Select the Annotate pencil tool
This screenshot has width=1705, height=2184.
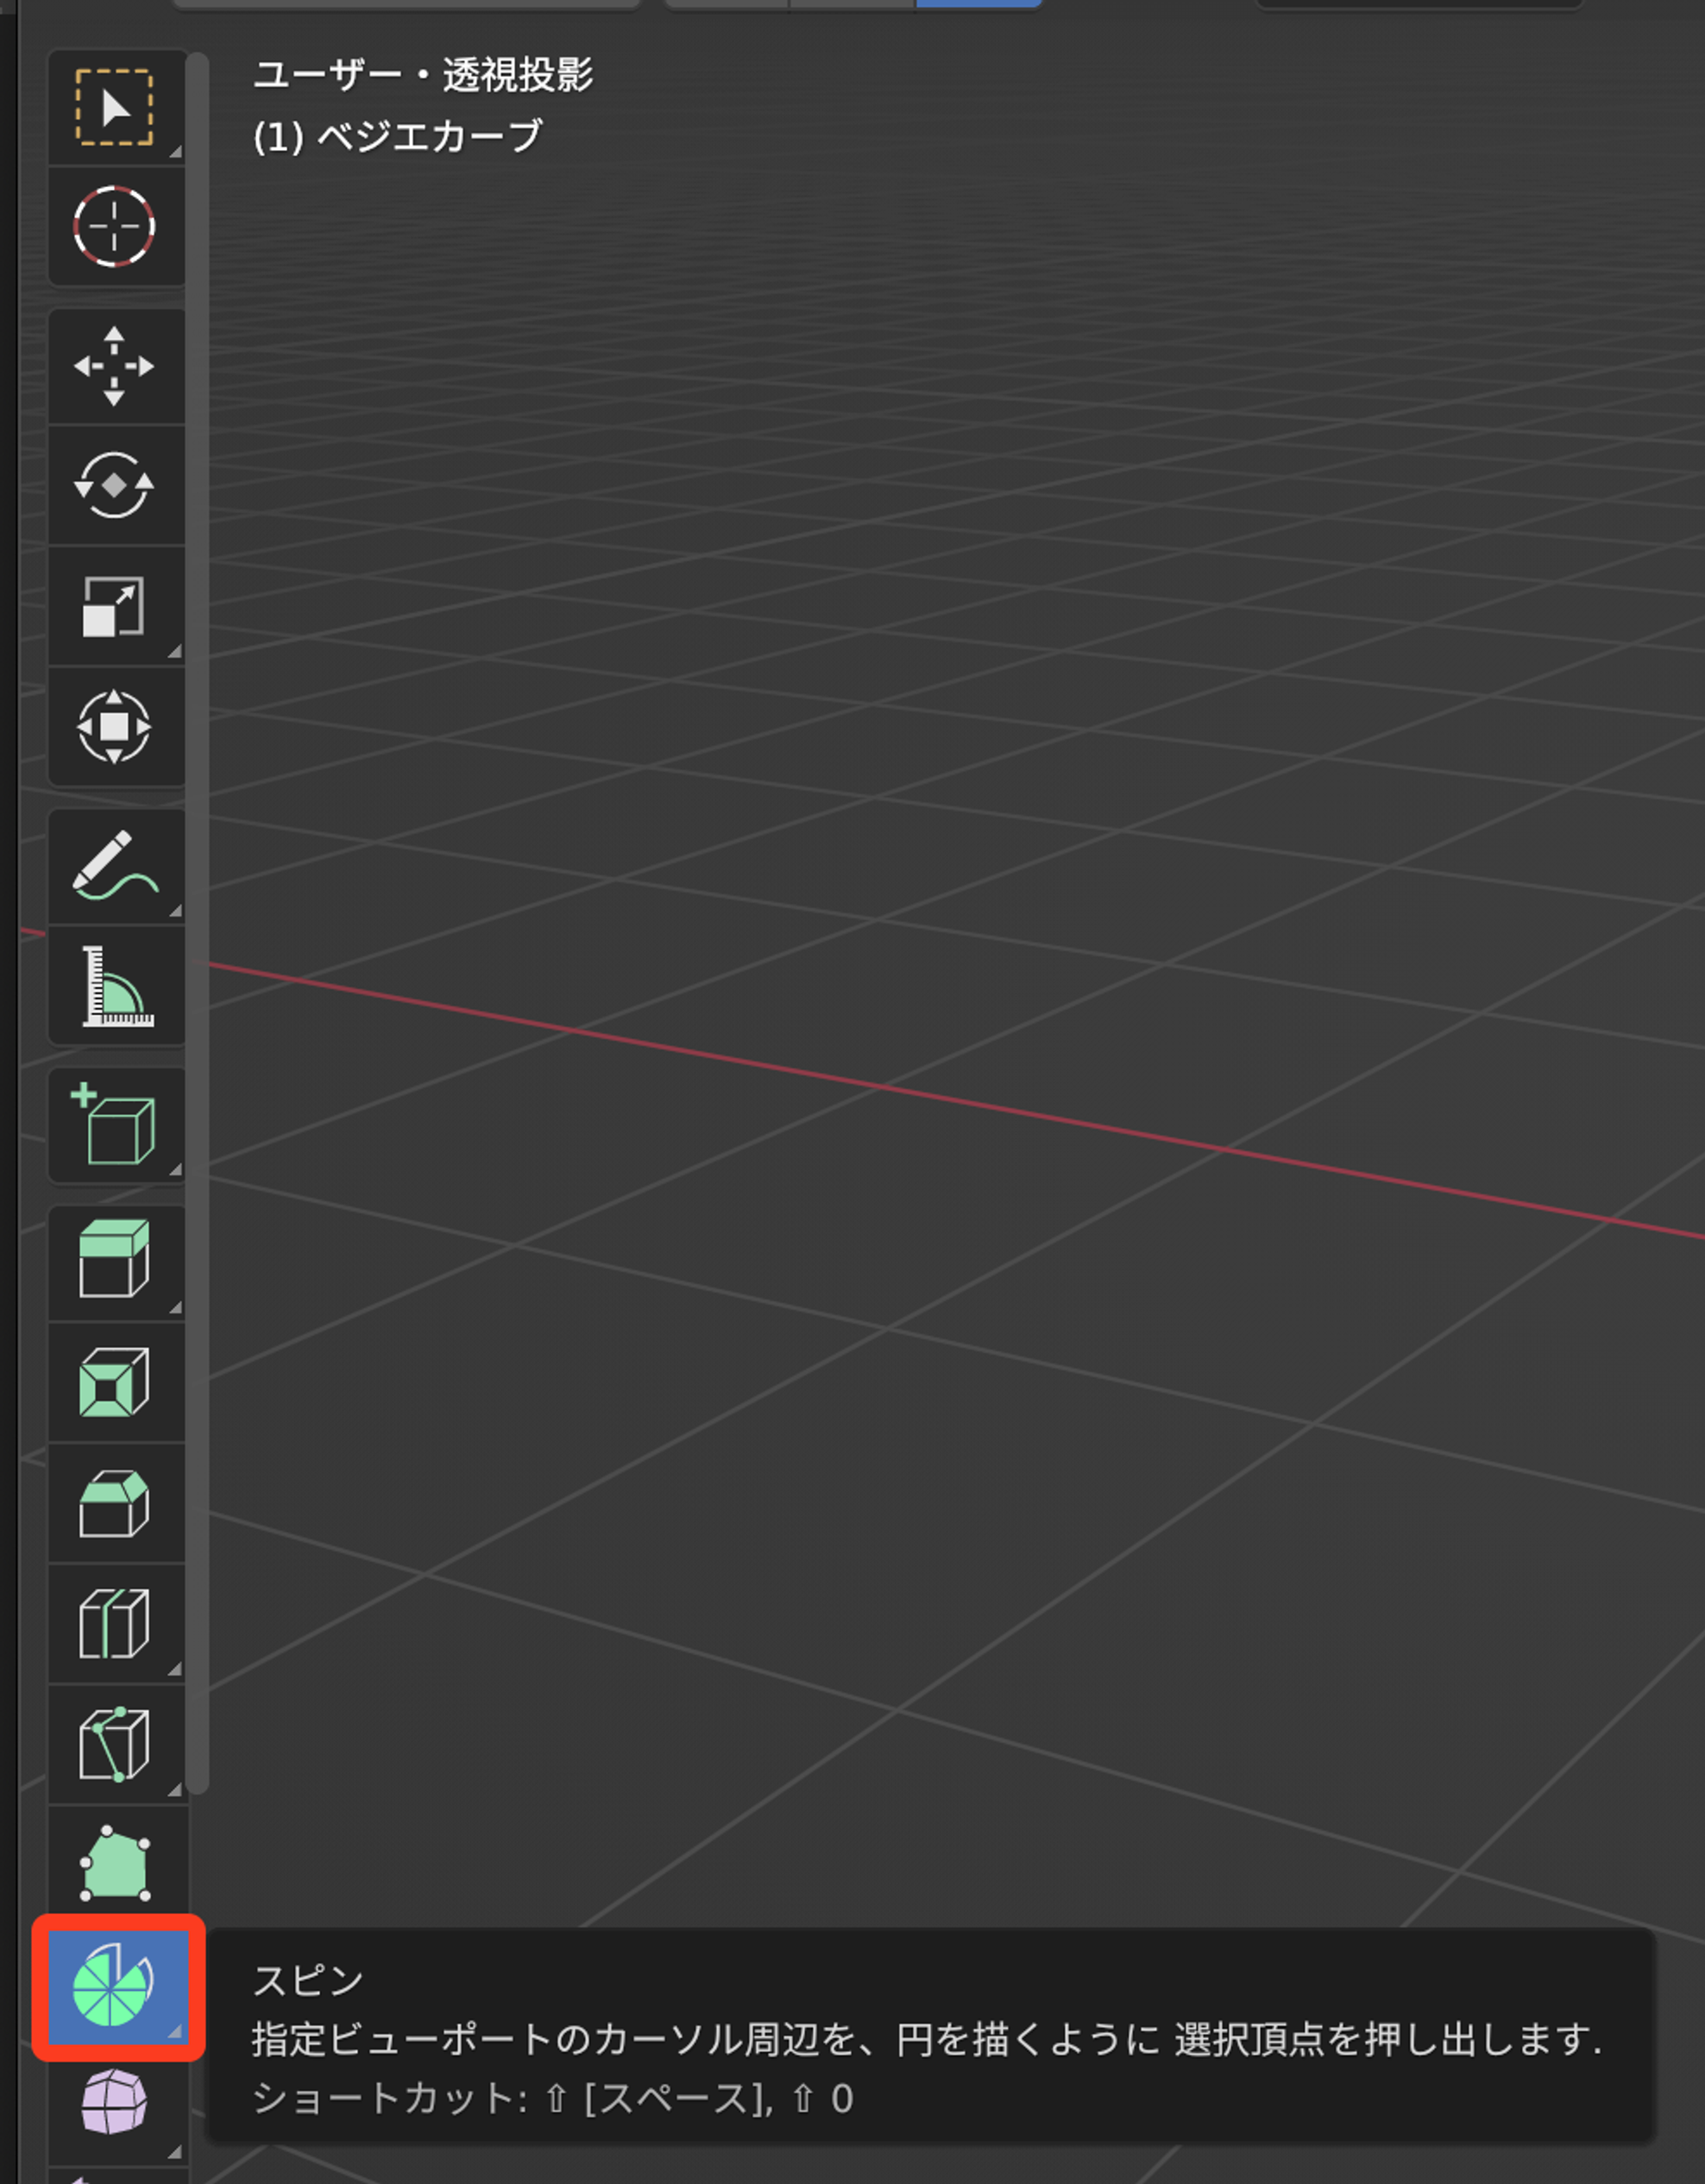pos(116,866)
